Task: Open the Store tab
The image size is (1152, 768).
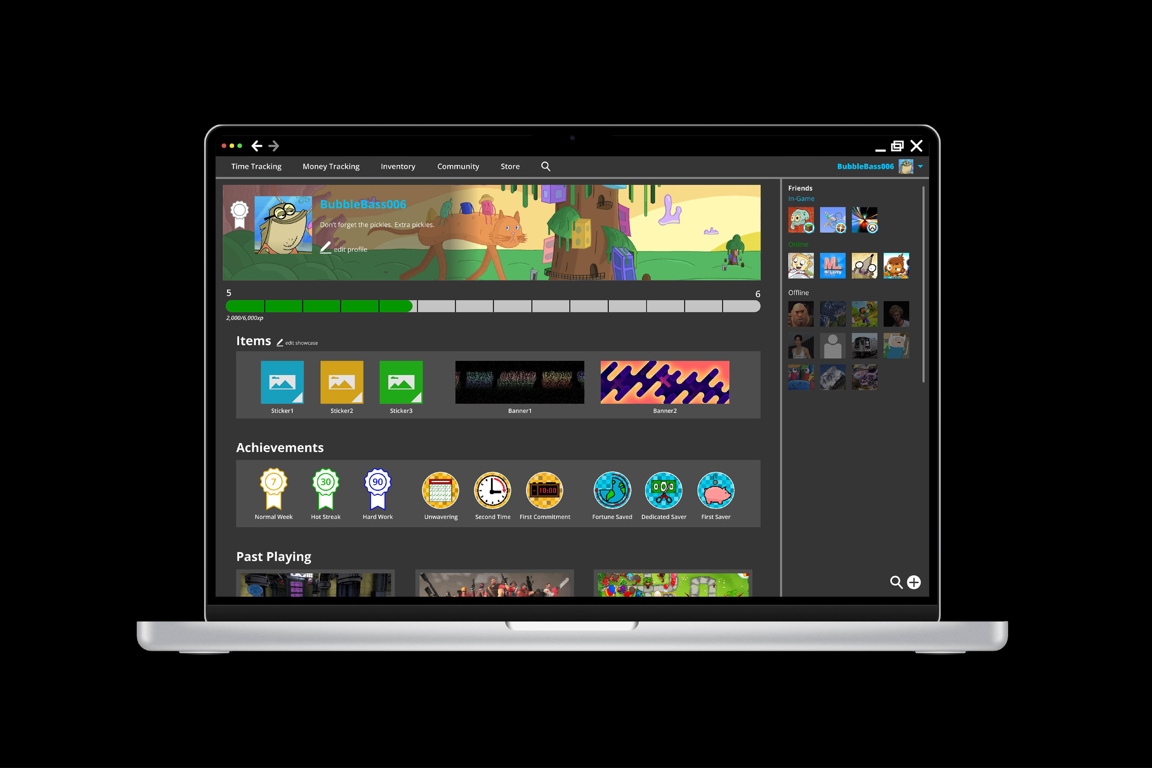Action: 510,166
